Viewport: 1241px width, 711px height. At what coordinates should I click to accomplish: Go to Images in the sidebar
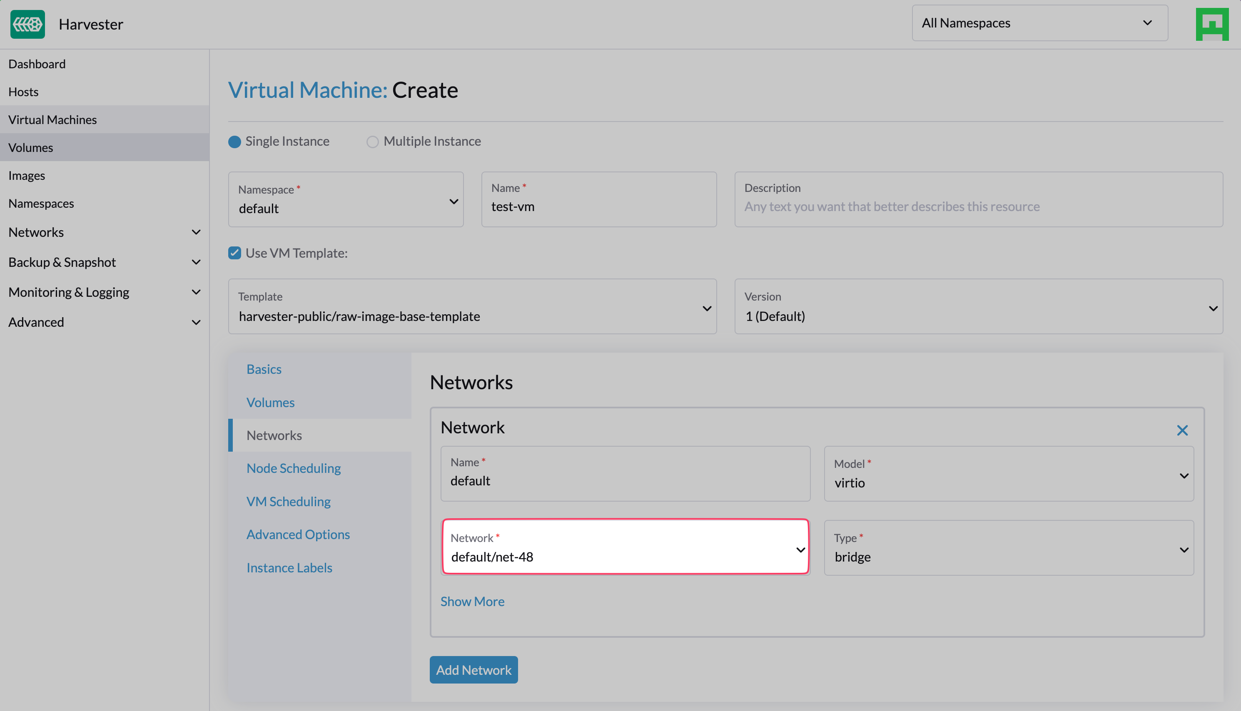click(x=26, y=175)
